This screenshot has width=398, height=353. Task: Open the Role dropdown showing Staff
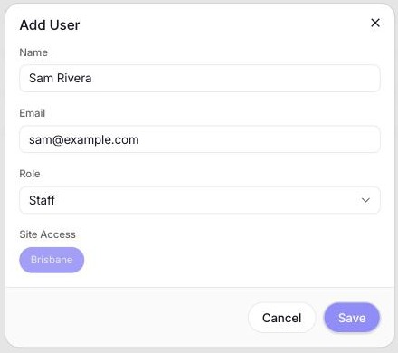coord(200,200)
